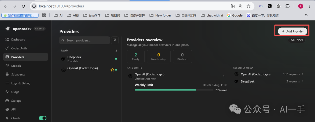Screen dimensions: 315x122
Task: Open the translate page icon
Action: tap(233, 6)
